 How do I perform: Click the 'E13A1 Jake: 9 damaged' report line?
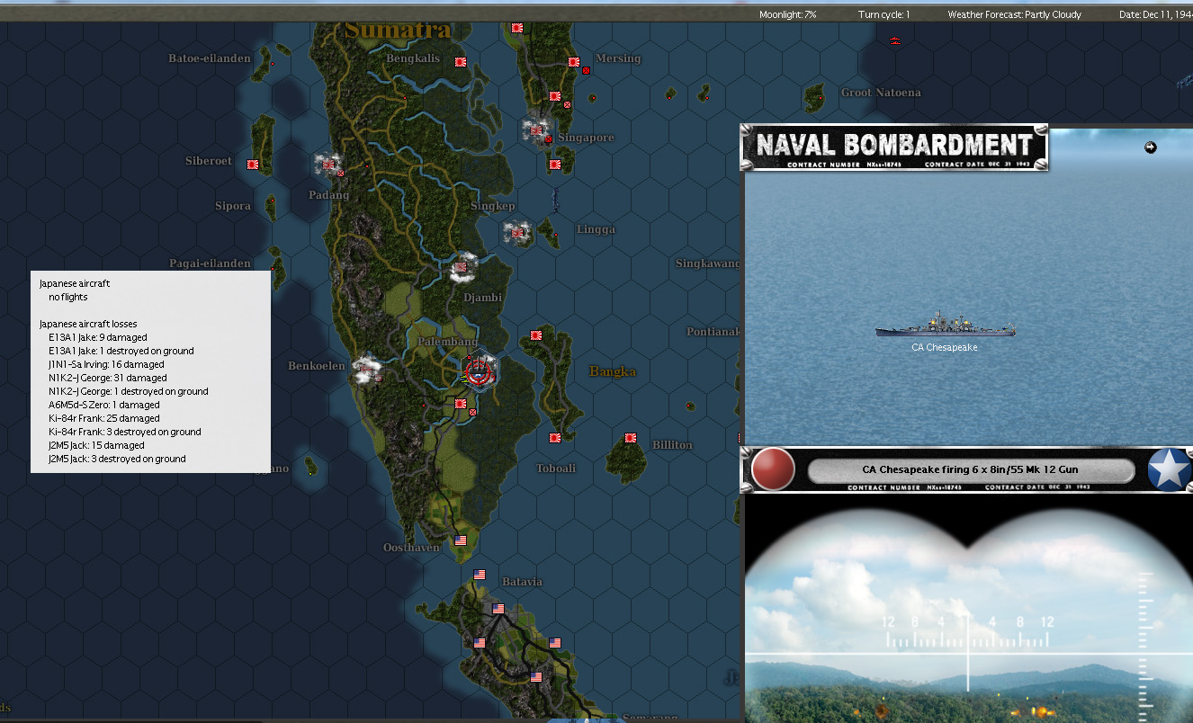97,337
